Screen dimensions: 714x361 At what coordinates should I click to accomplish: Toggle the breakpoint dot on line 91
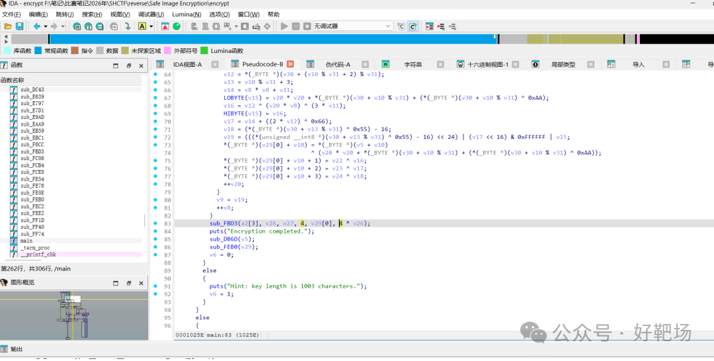tap(156, 286)
